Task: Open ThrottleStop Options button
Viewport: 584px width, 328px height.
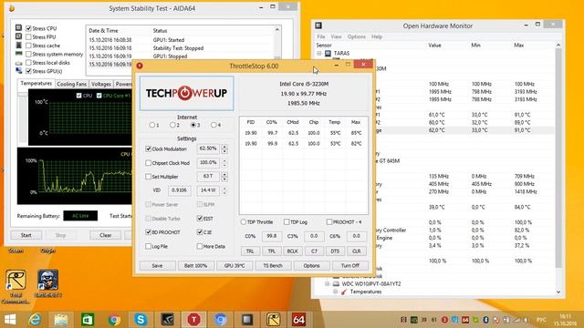Action: 311,265
